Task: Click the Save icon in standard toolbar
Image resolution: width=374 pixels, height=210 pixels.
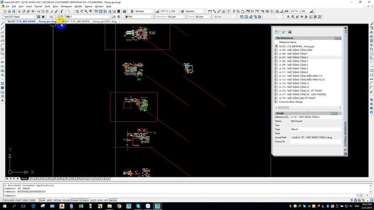Action: click(x=13, y=11)
